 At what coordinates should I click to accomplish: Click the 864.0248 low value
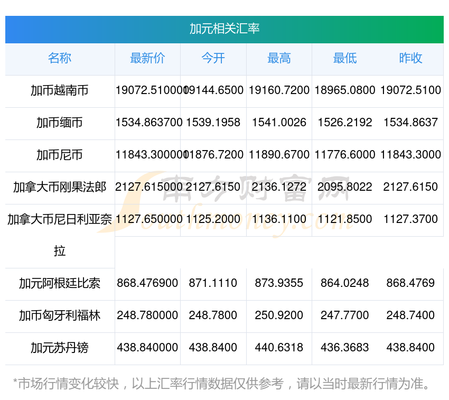345,283
